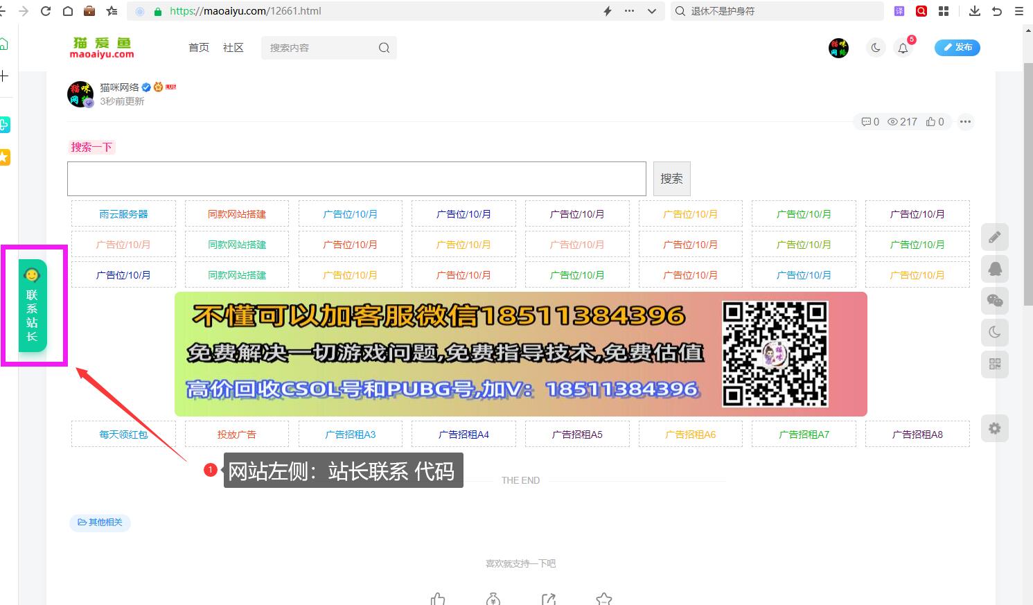This screenshot has height=605, width=1033.
Task: Click the customer service WeChat banner image
Action: [x=521, y=354]
